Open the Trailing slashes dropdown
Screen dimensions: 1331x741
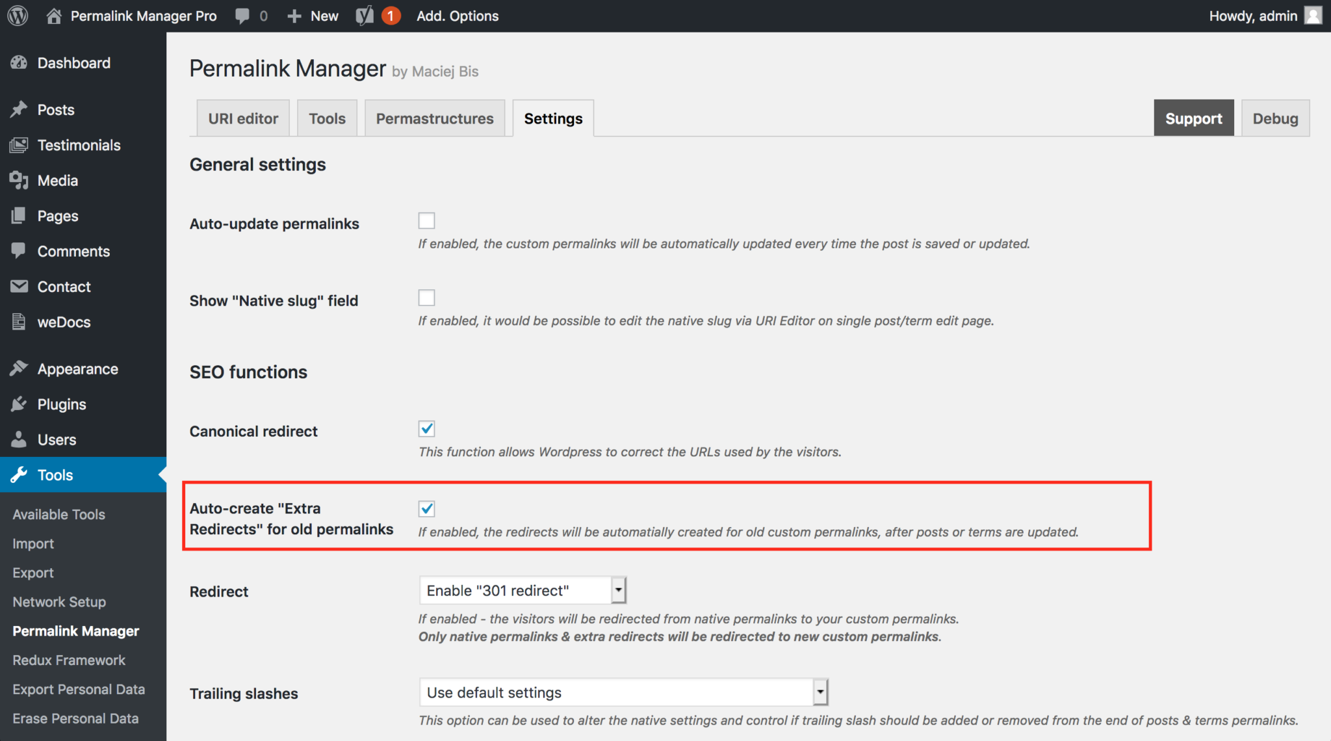624,692
